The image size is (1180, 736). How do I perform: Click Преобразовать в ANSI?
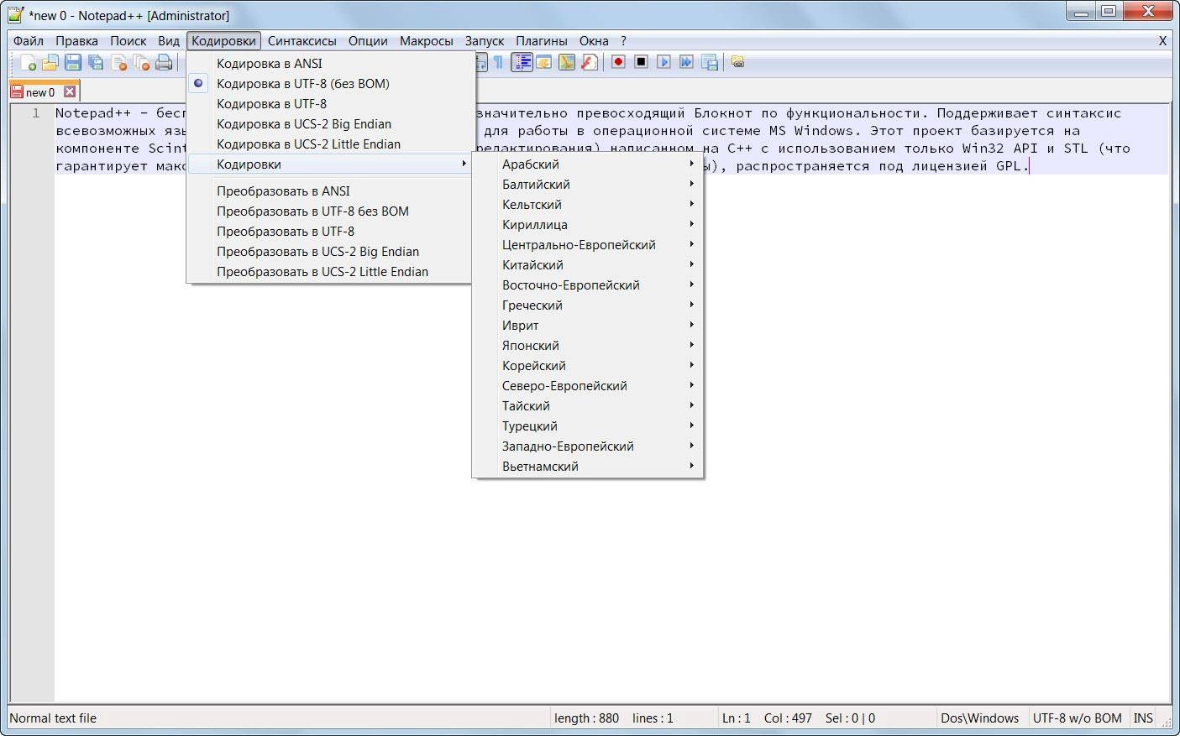[331, 191]
